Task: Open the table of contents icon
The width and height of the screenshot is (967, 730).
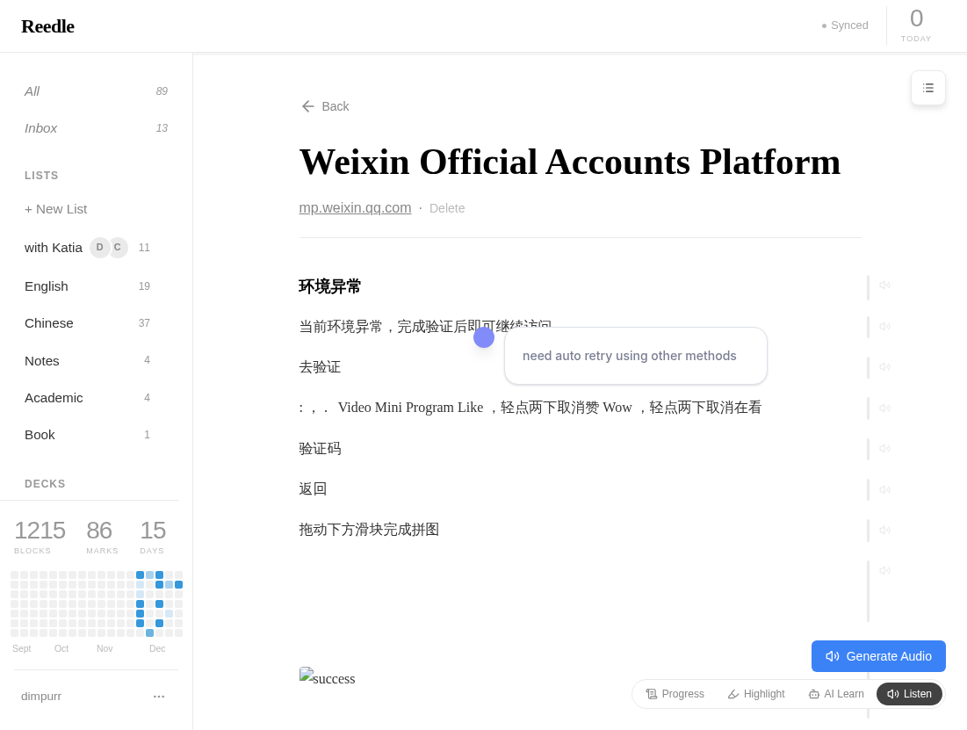Action: [x=927, y=88]
